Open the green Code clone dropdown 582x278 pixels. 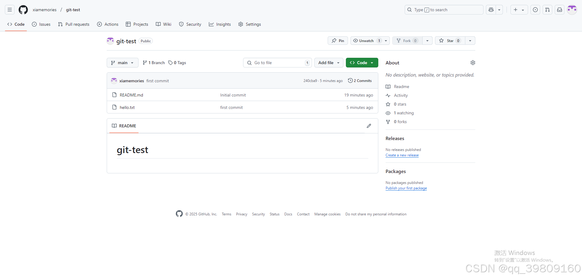362,63
